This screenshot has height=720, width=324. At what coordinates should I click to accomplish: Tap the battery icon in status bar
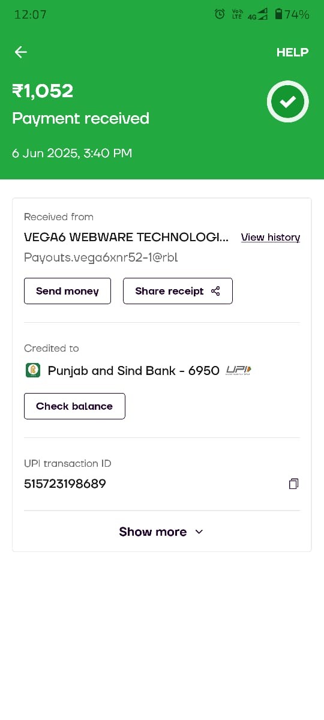point(278,14)
